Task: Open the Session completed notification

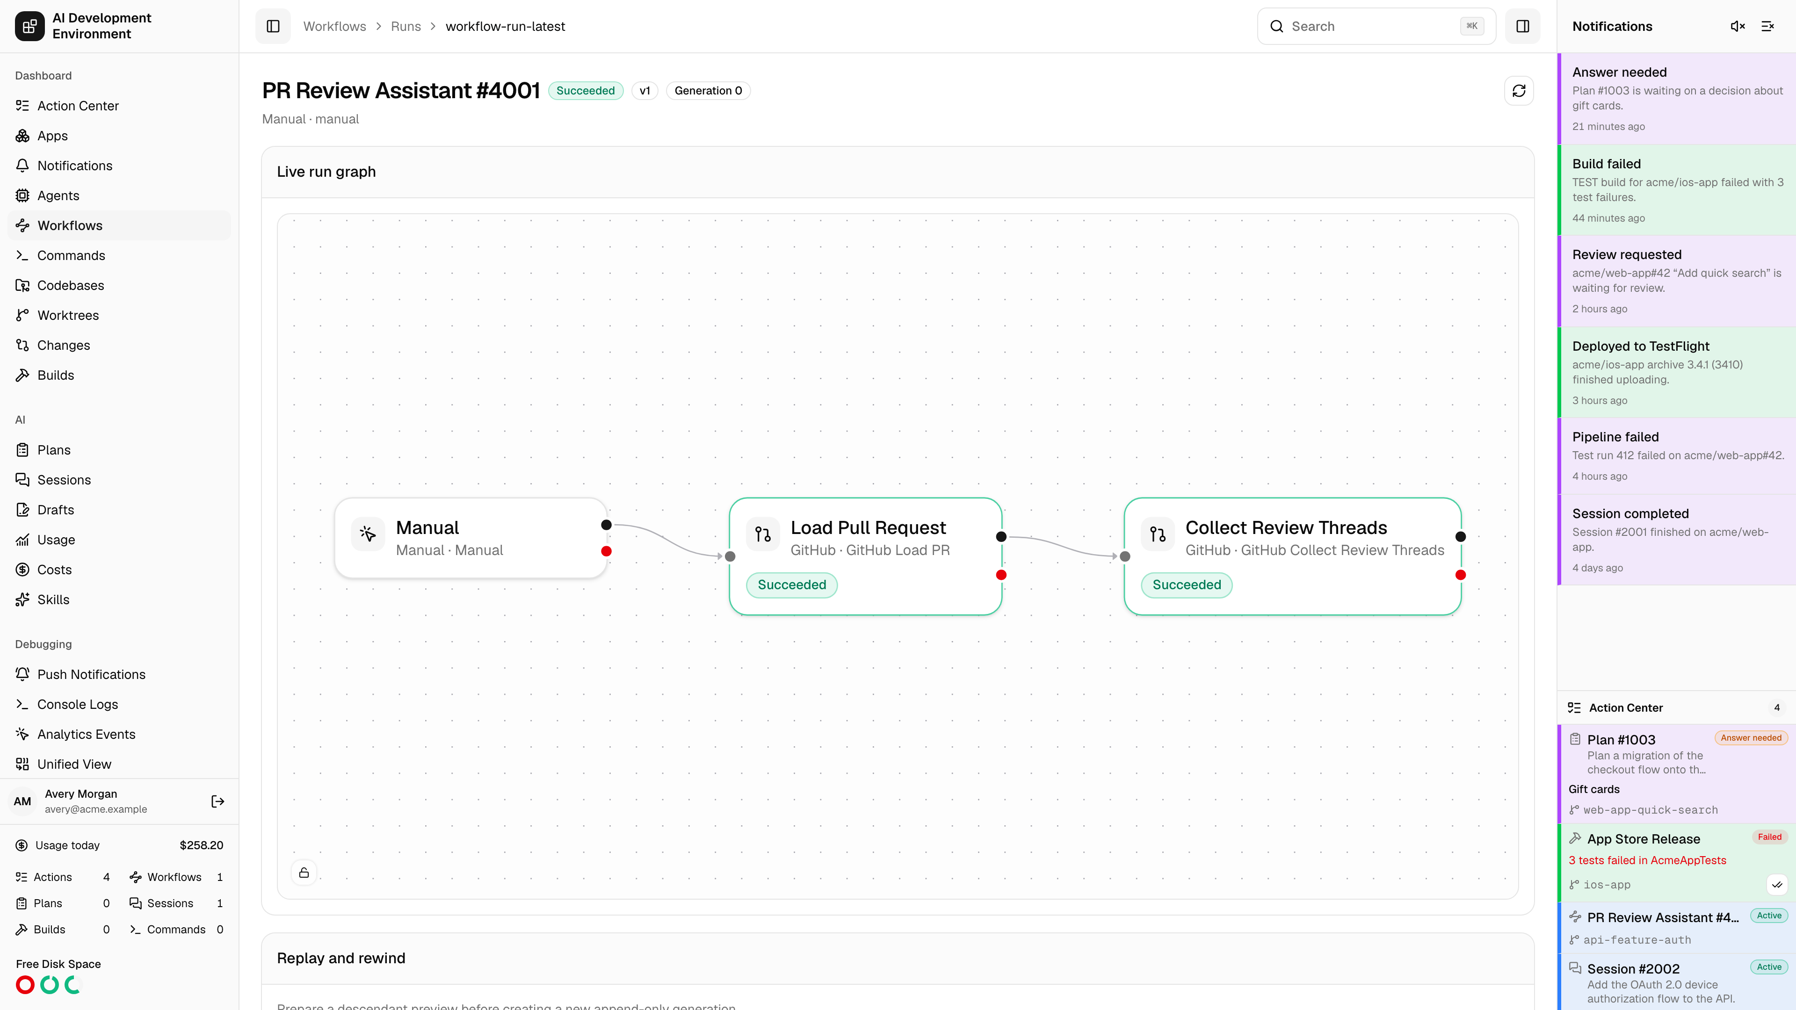Action: tap(1677, 540)
